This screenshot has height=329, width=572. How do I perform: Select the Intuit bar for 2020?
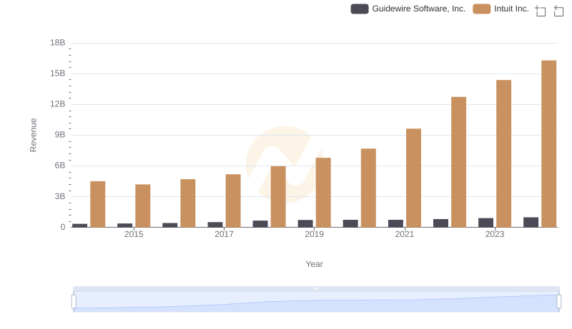point(368,188)
